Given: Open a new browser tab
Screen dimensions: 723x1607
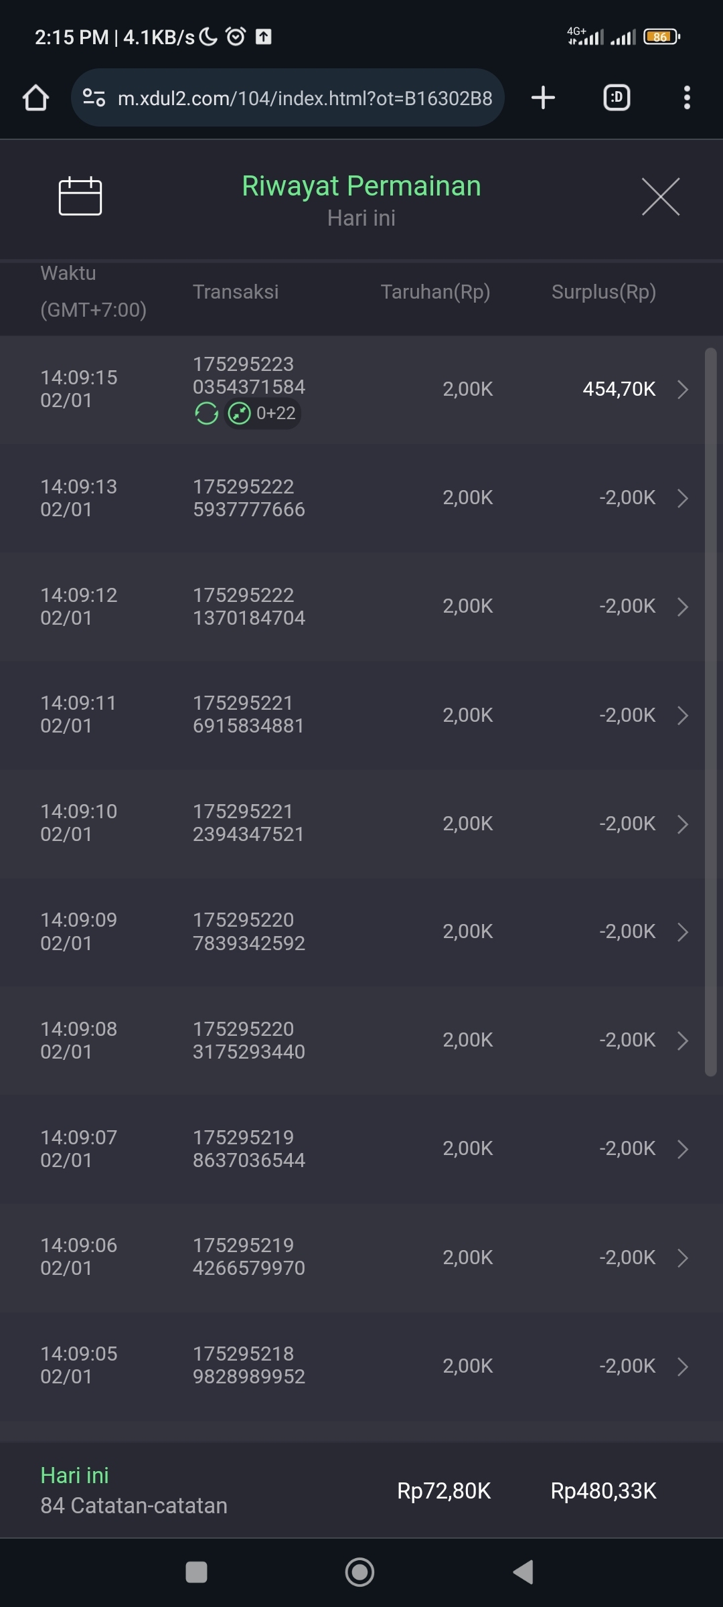Looking at the screenshot, I should [x=543, y=98].
